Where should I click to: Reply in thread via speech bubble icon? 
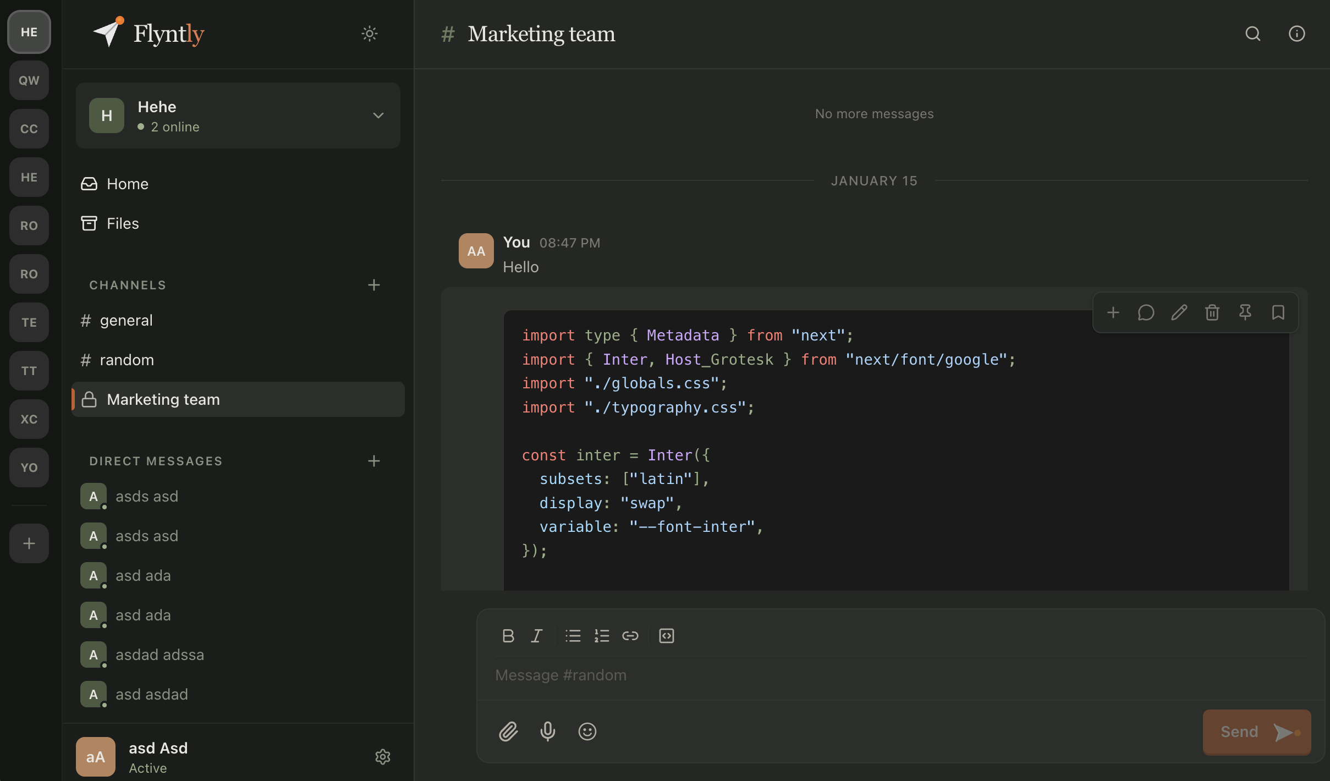[x=1146, y=312]
